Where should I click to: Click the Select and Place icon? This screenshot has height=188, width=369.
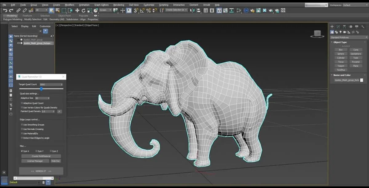96,10
